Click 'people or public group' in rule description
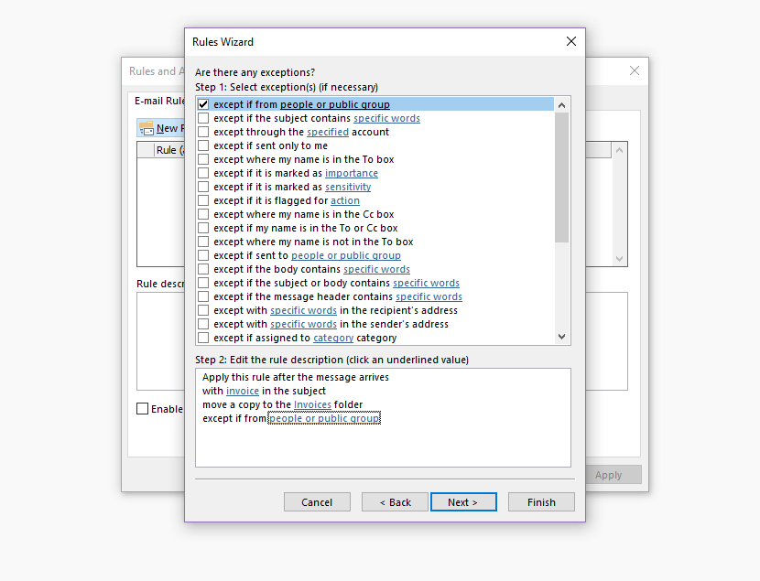 click(x=324, y=418)
